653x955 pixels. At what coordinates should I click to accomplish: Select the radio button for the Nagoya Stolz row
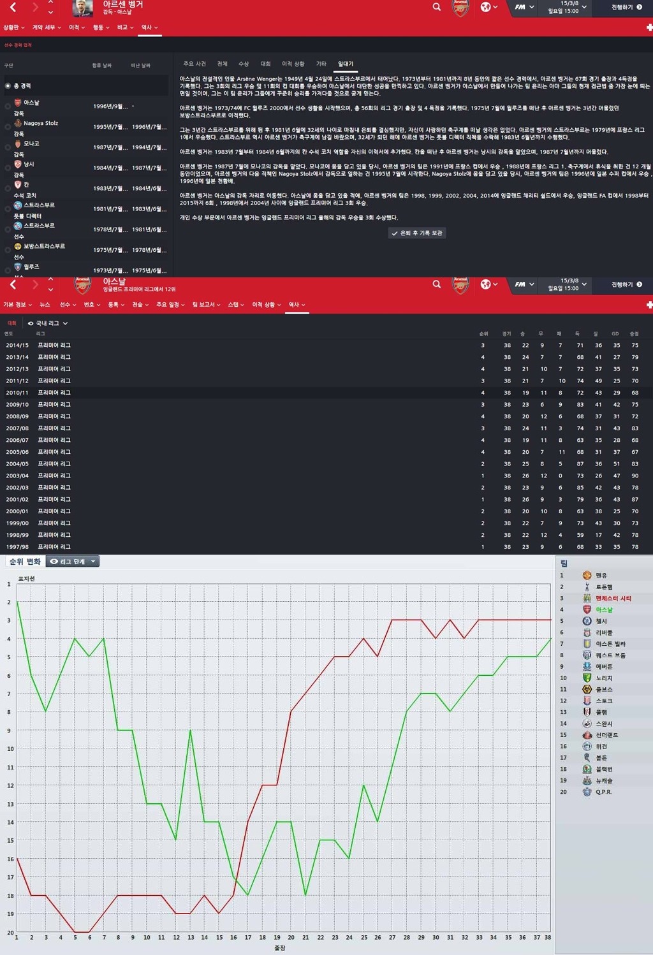point(8,126)
